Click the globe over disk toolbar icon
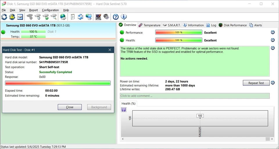 point(63,17)
